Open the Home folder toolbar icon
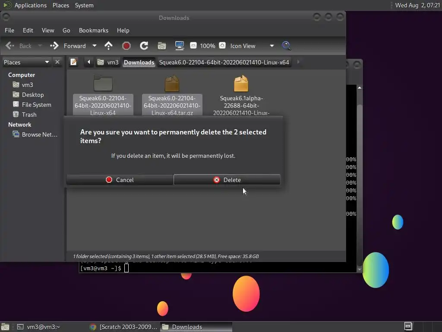This screenshot has height=332, width=442. click(162, 46)
